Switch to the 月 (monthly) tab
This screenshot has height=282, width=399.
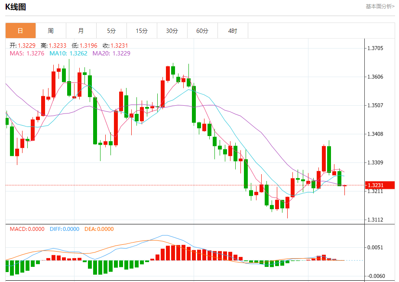[81, 31]
